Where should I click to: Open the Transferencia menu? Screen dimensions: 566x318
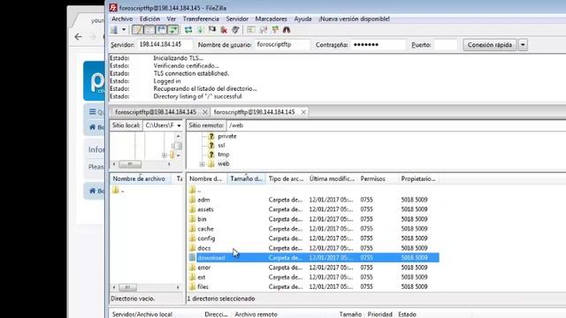coord(201,19)
